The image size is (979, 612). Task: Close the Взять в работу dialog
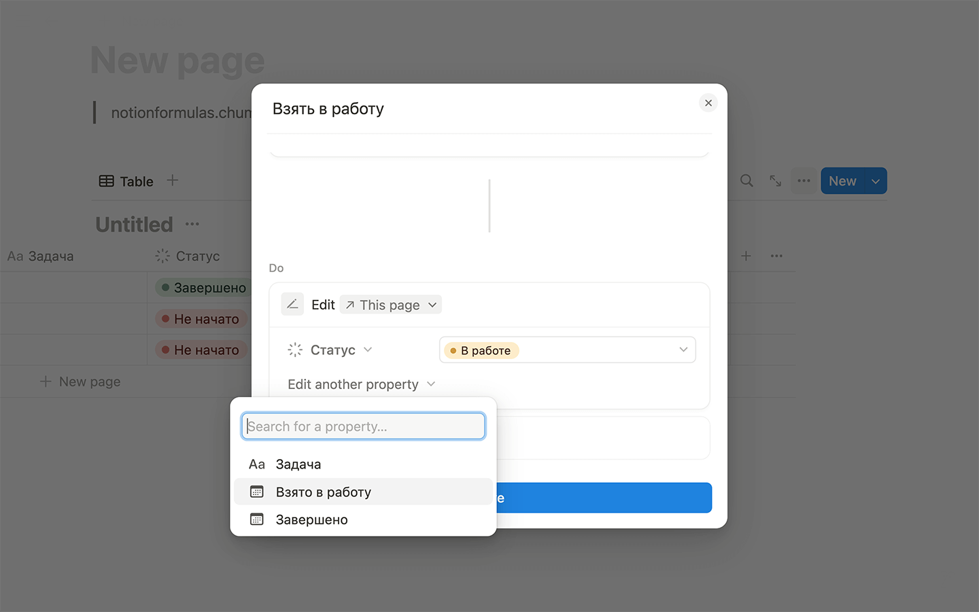708,103
